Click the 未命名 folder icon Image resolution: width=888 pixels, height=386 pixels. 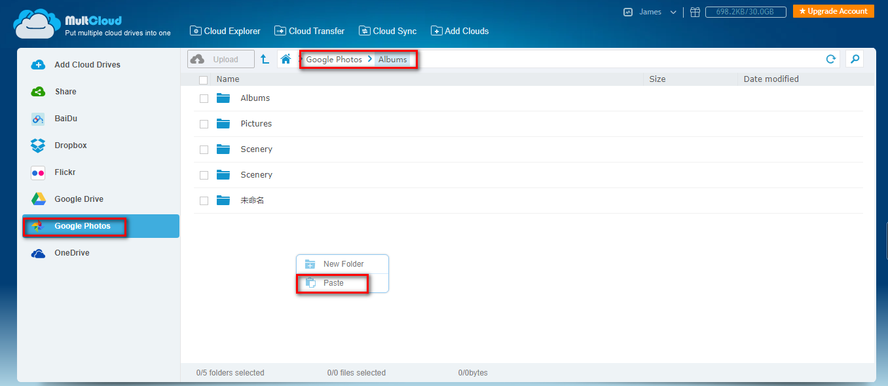click(x=223, y=201)
